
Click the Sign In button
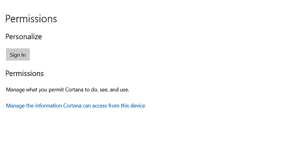(18, 54)
